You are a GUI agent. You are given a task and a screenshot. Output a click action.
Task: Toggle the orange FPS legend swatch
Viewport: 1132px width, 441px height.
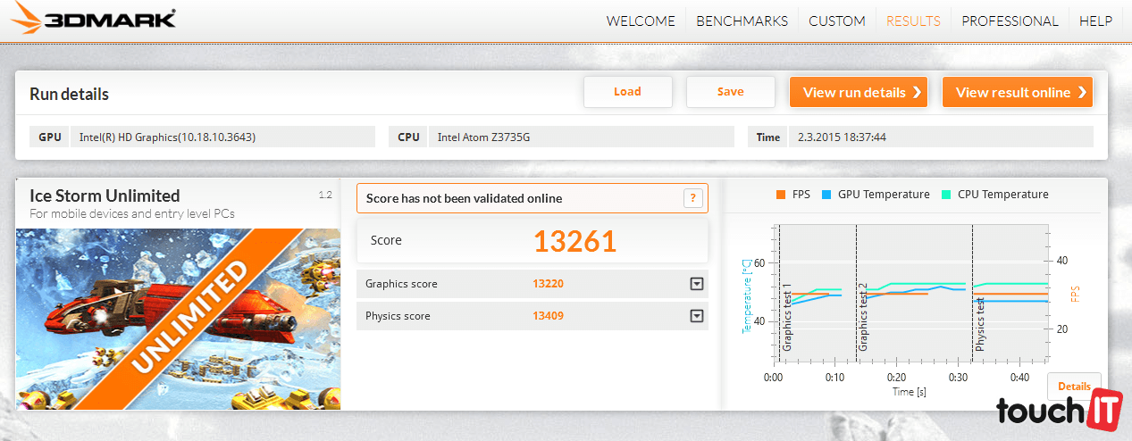coord(781,195)
